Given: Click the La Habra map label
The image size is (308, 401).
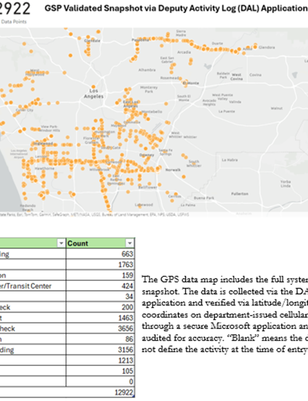Looking at the screenshot, I should [x=228, y=160].
